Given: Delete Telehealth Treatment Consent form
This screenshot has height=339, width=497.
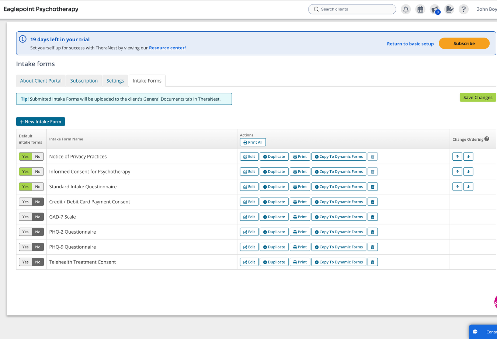Looking at the screenshot, I should tap(372, 262).
